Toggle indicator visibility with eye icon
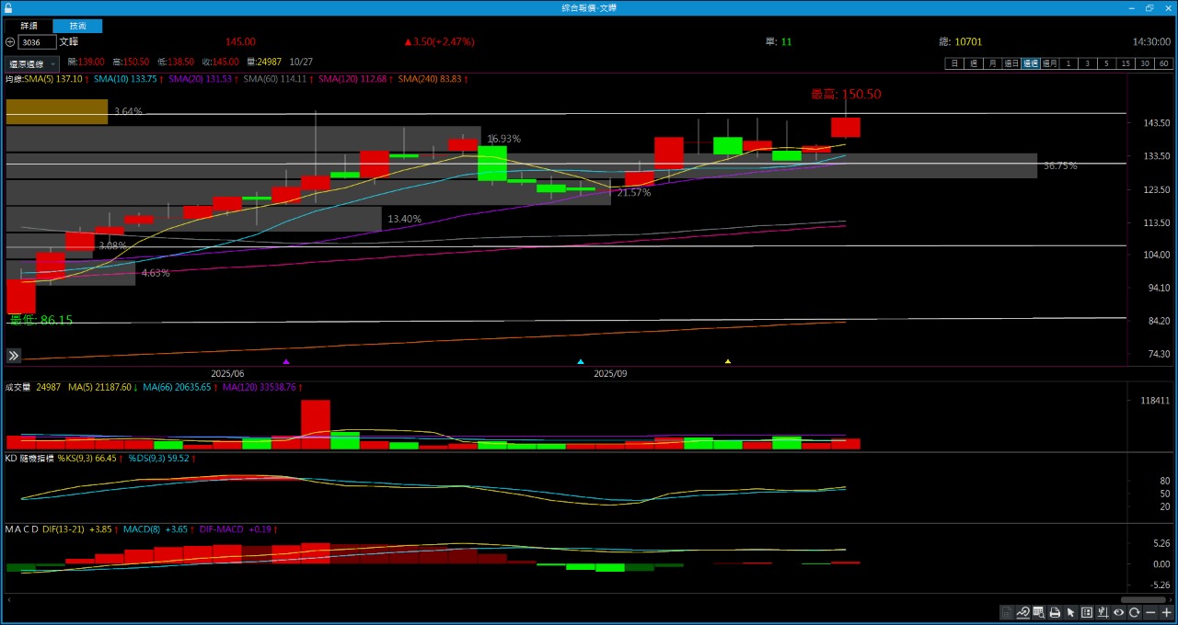Screen dimensions: 1178x625 click(1118, 612)
